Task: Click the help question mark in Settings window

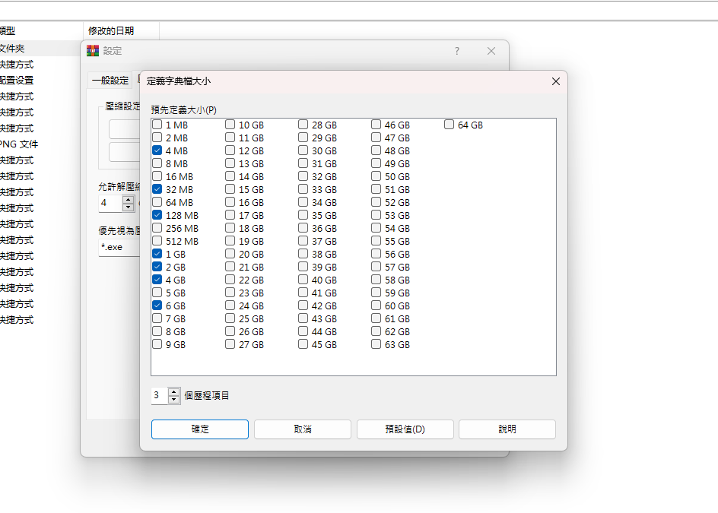Action: pyautogui.click(x=457, y=51)
